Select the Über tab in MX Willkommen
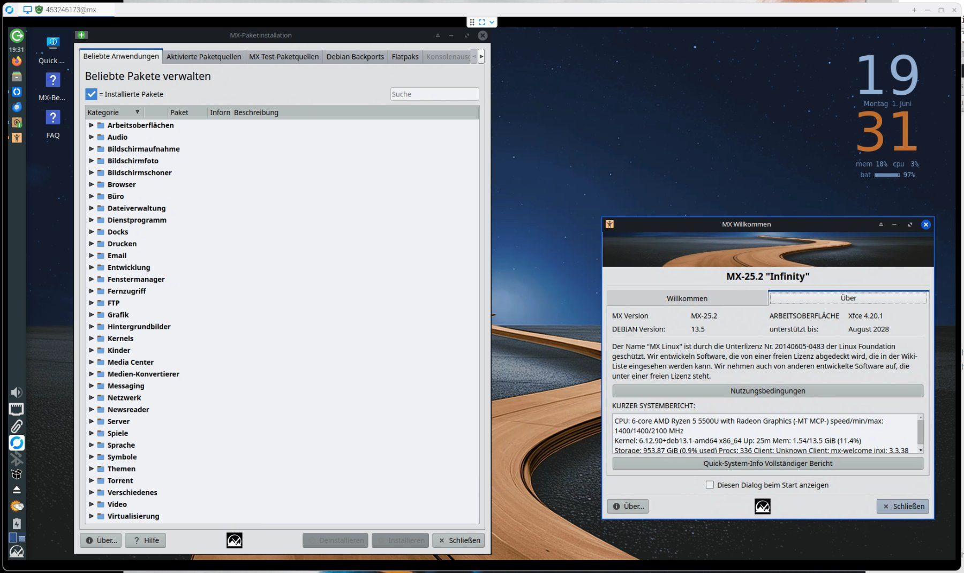Viewport: 964px width, 573px height. [x=848, y=298]
